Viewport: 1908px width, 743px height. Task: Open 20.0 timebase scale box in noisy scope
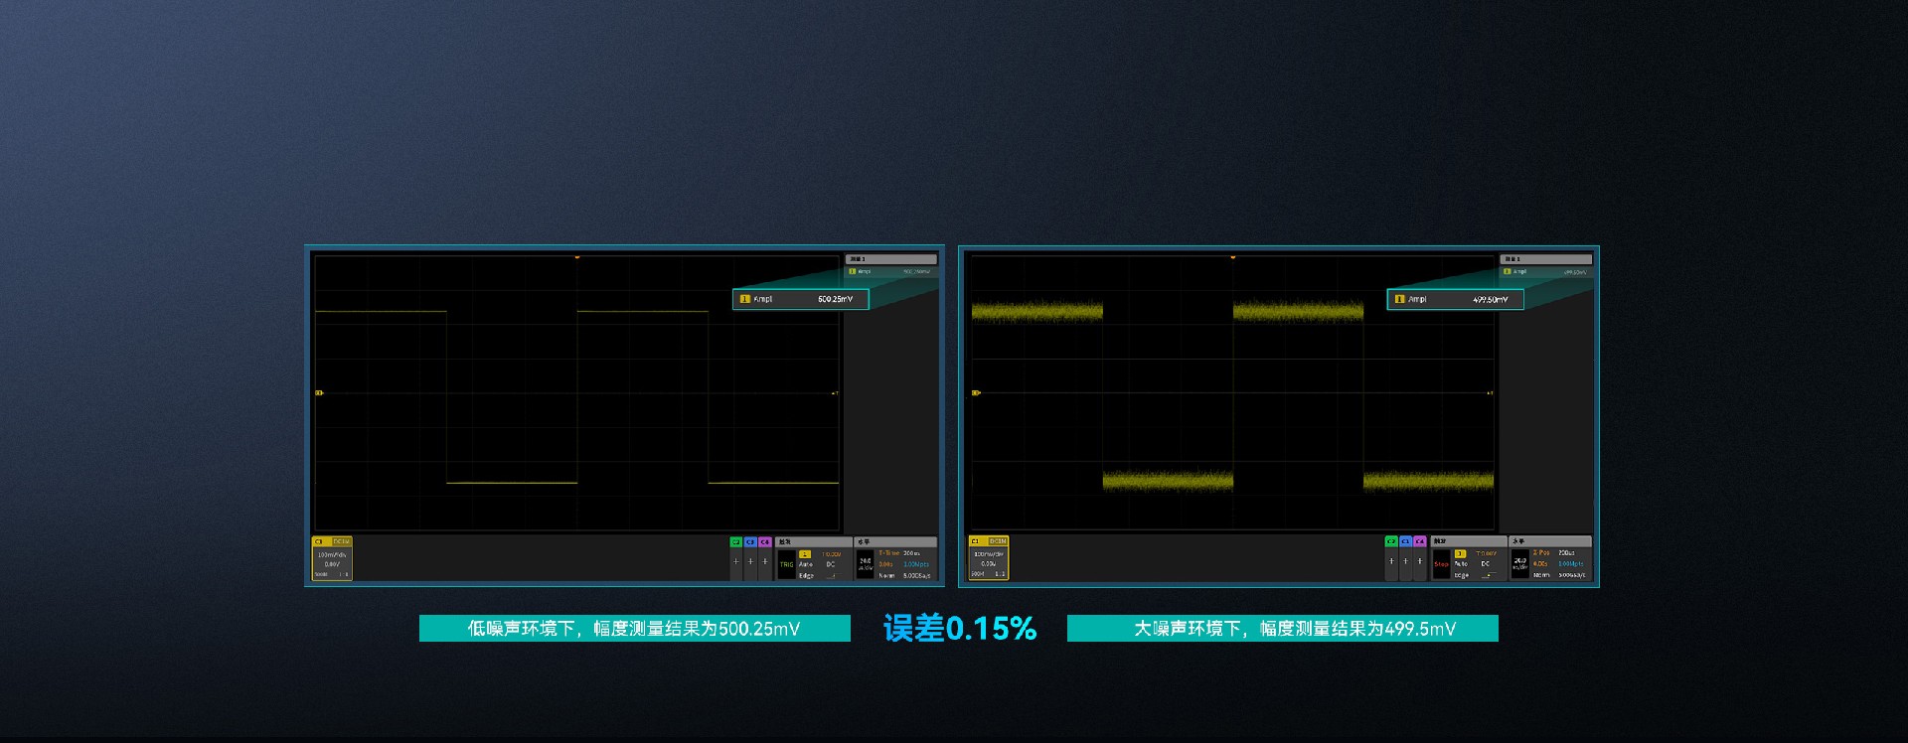pos(1520,564)
